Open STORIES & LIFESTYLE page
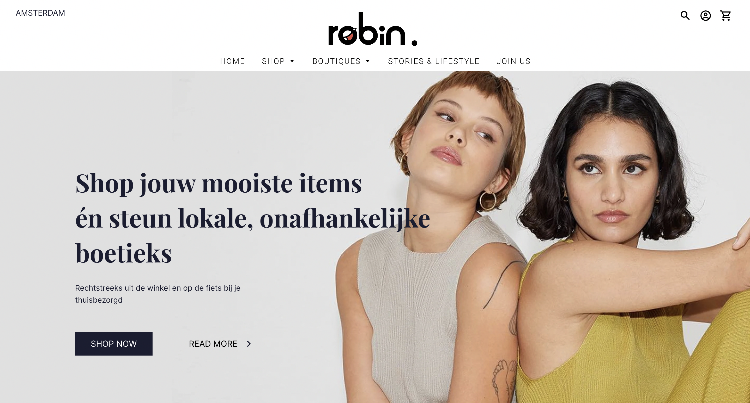This screenshot has height=403, width=750. pos(433,61)
